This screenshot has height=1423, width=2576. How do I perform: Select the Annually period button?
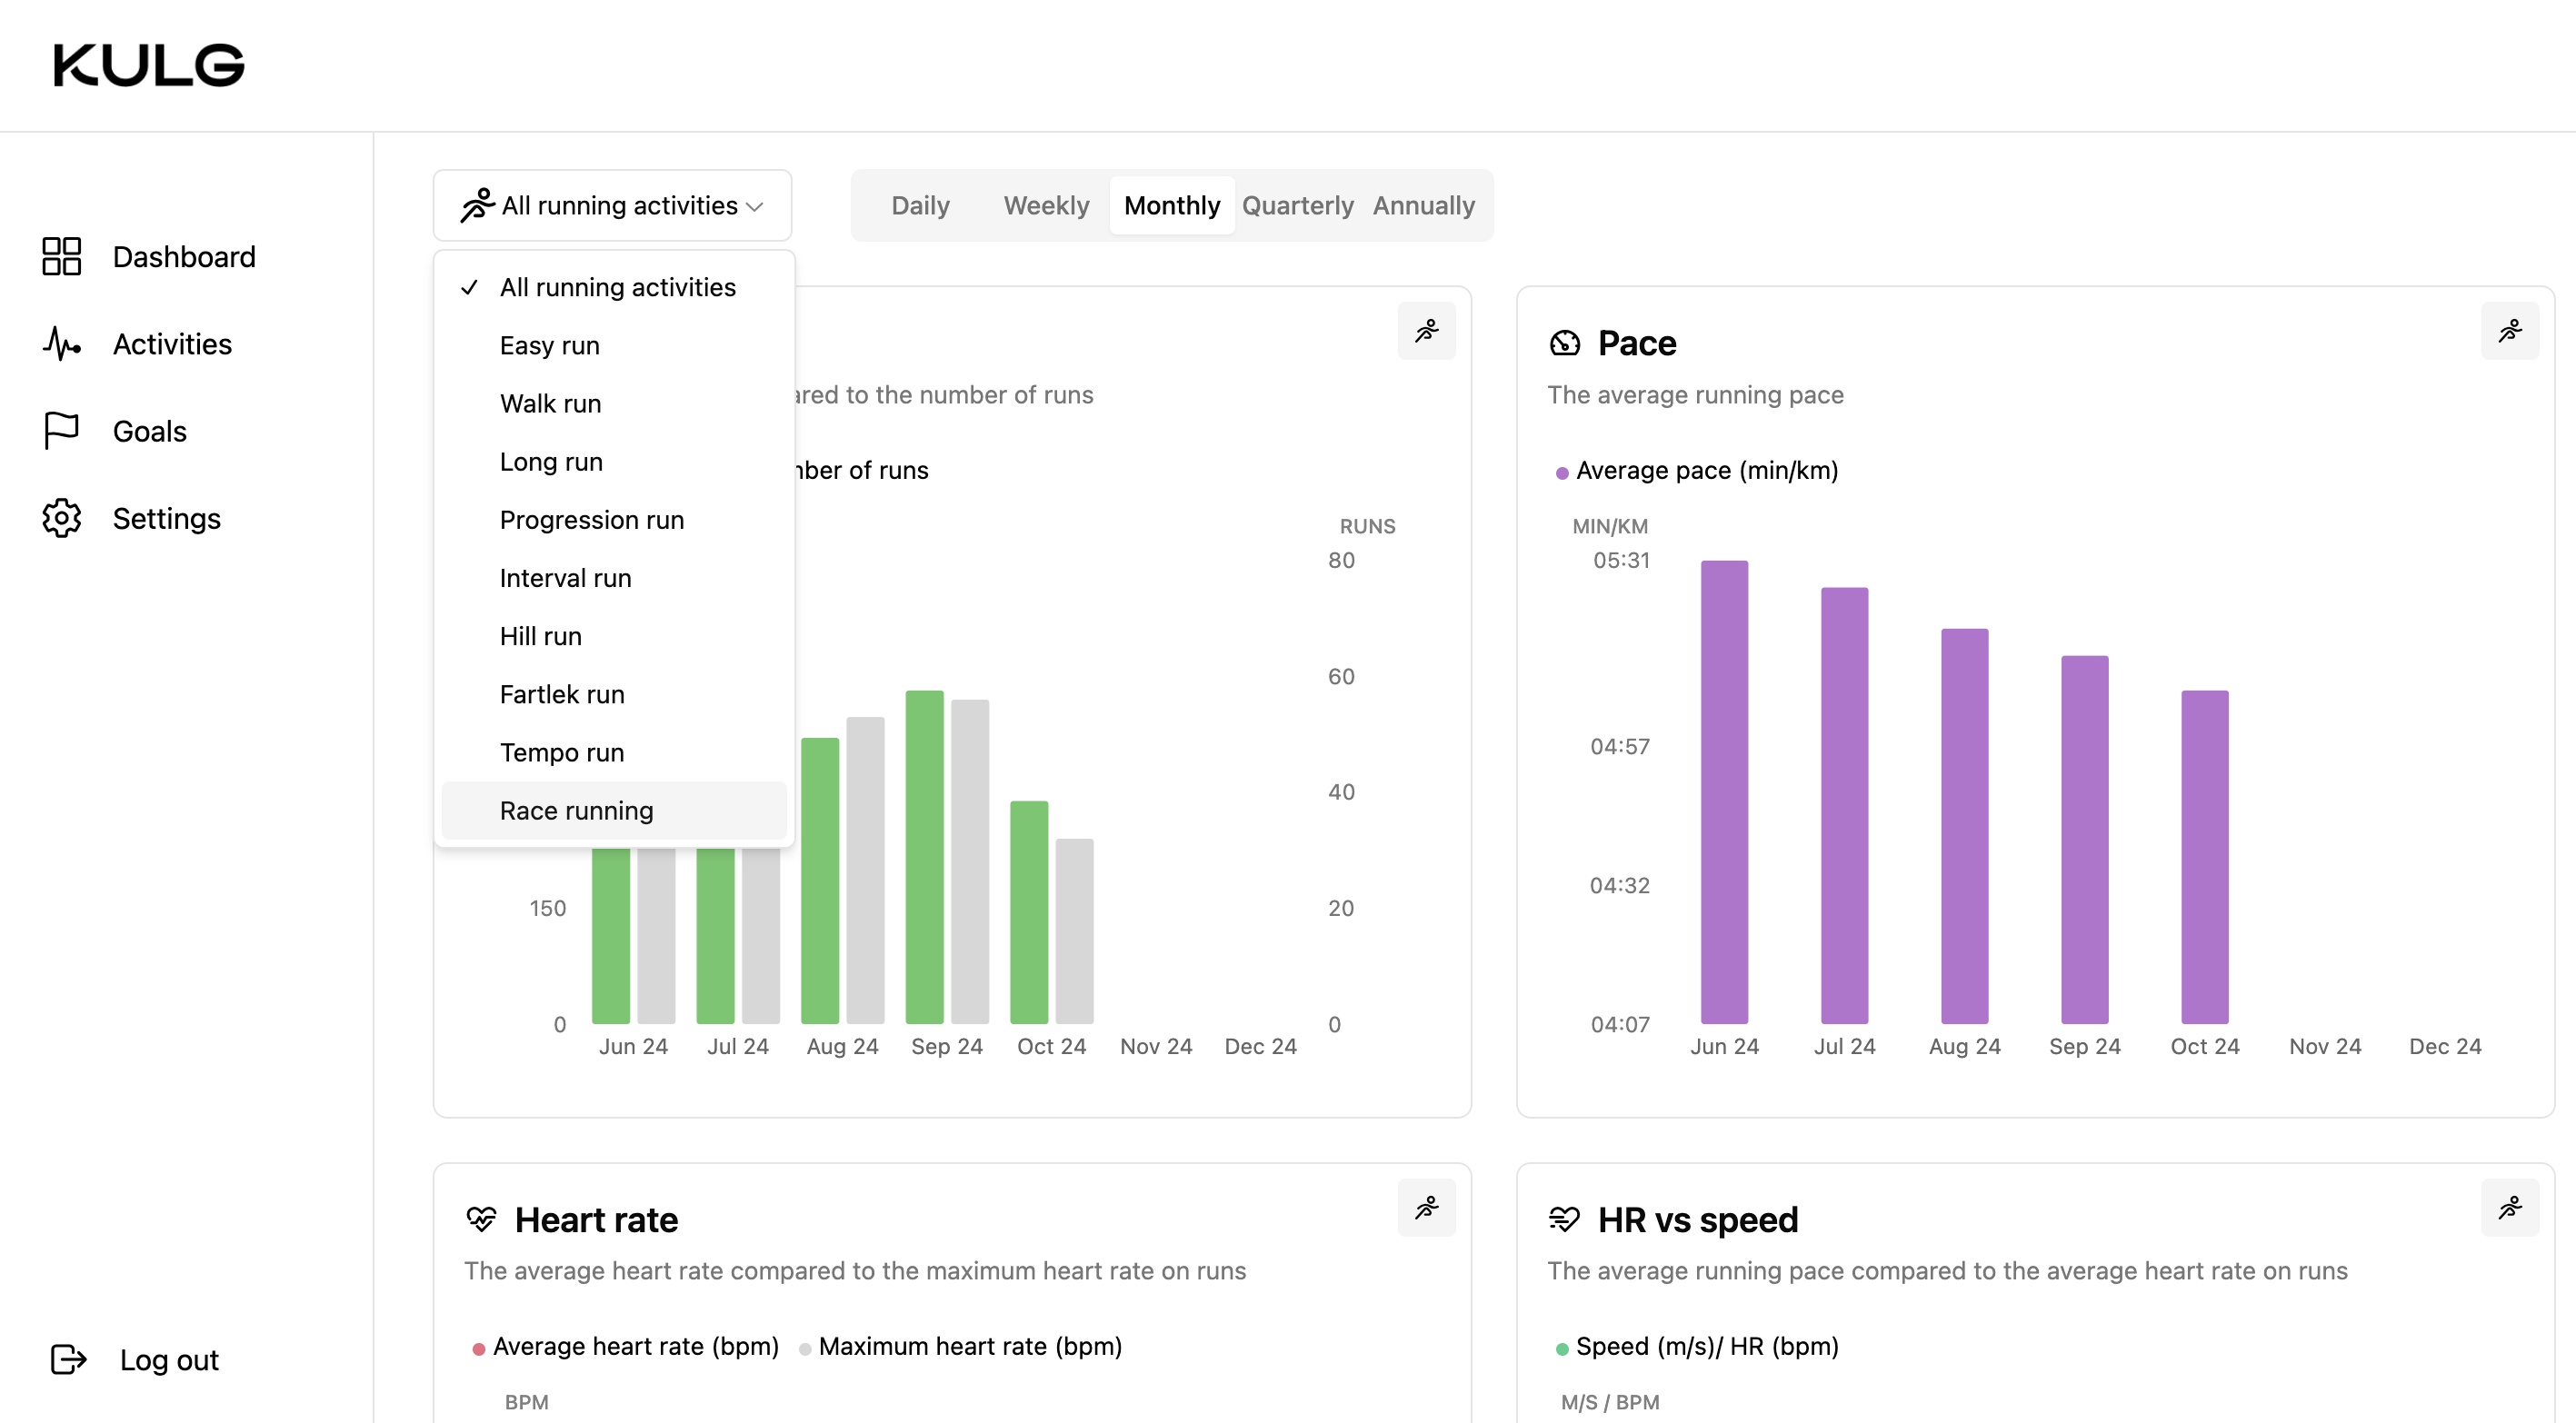1423,206
